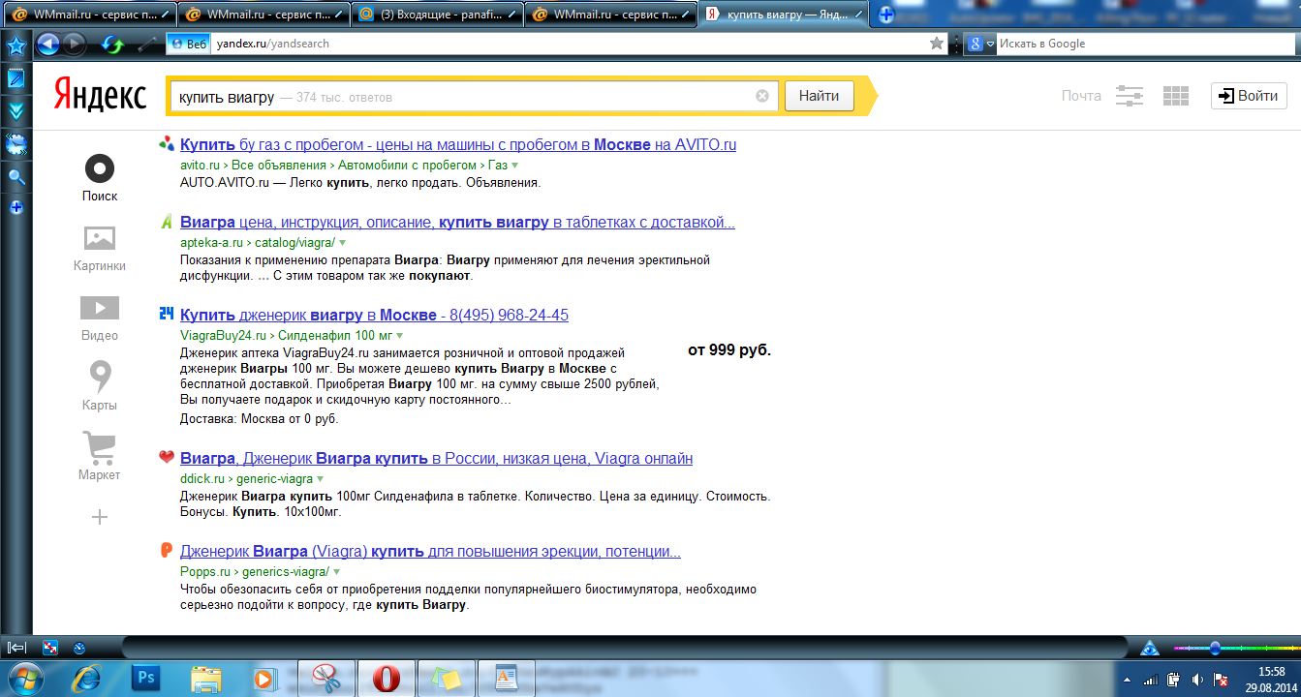Expand the avito.ru result green arrow menu
Image resolution: width=1301 pixels, height=697 pixels.
(x=515, y=166)
